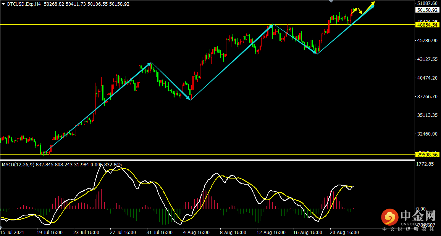Image resolution: width=441 pixels, height=236 pixels.
Task: Click the 12 Aug 16:00 time label
Action: (271, 233)
